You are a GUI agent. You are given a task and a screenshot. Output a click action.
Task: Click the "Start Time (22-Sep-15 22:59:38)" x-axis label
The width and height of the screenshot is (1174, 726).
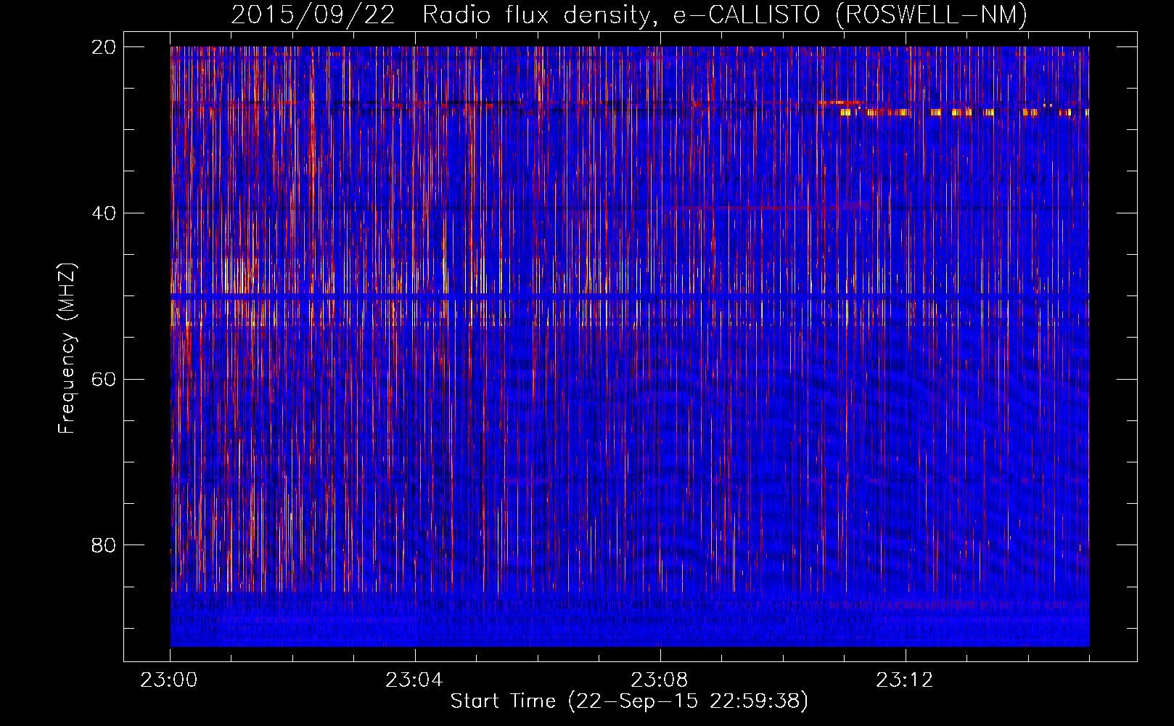629,701
